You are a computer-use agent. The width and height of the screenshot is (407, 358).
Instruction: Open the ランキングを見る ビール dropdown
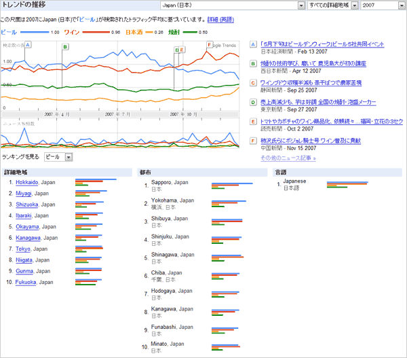click(x=58, y=157)
